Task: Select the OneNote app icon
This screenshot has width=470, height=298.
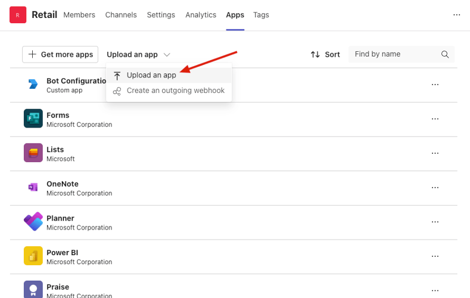Action: point(33,187)
